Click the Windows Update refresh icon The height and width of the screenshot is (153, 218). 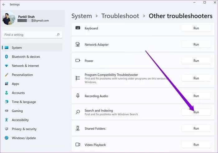click(7, 138)
